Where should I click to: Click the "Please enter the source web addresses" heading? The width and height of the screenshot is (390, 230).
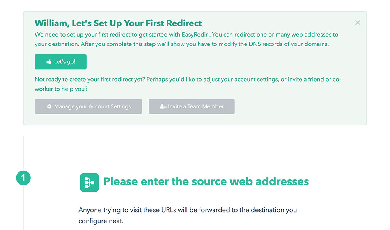tap(206, 181)
